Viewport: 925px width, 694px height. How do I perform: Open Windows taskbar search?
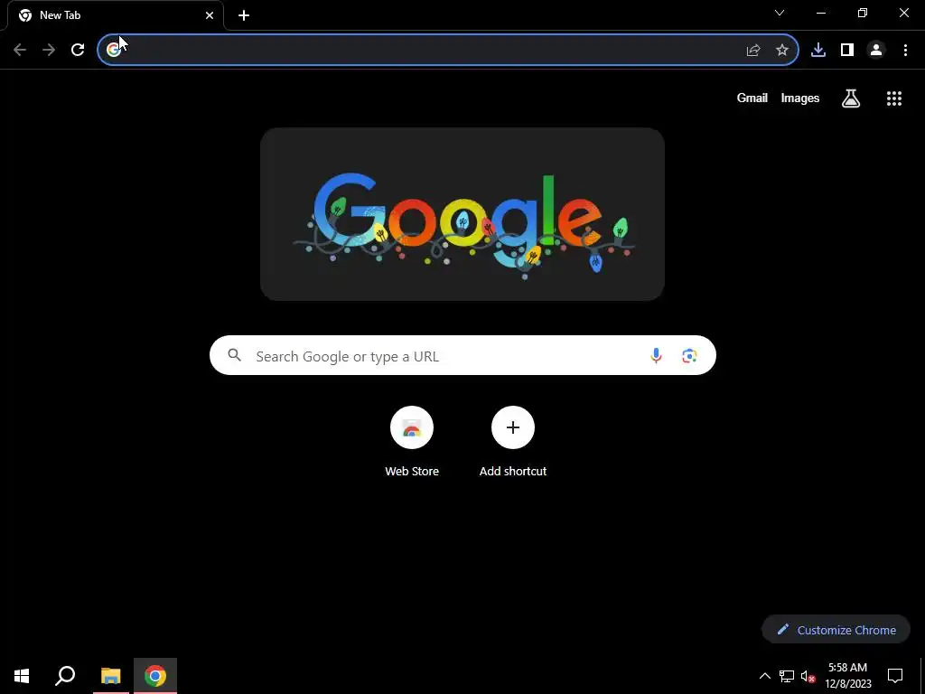tap(65, 676)
